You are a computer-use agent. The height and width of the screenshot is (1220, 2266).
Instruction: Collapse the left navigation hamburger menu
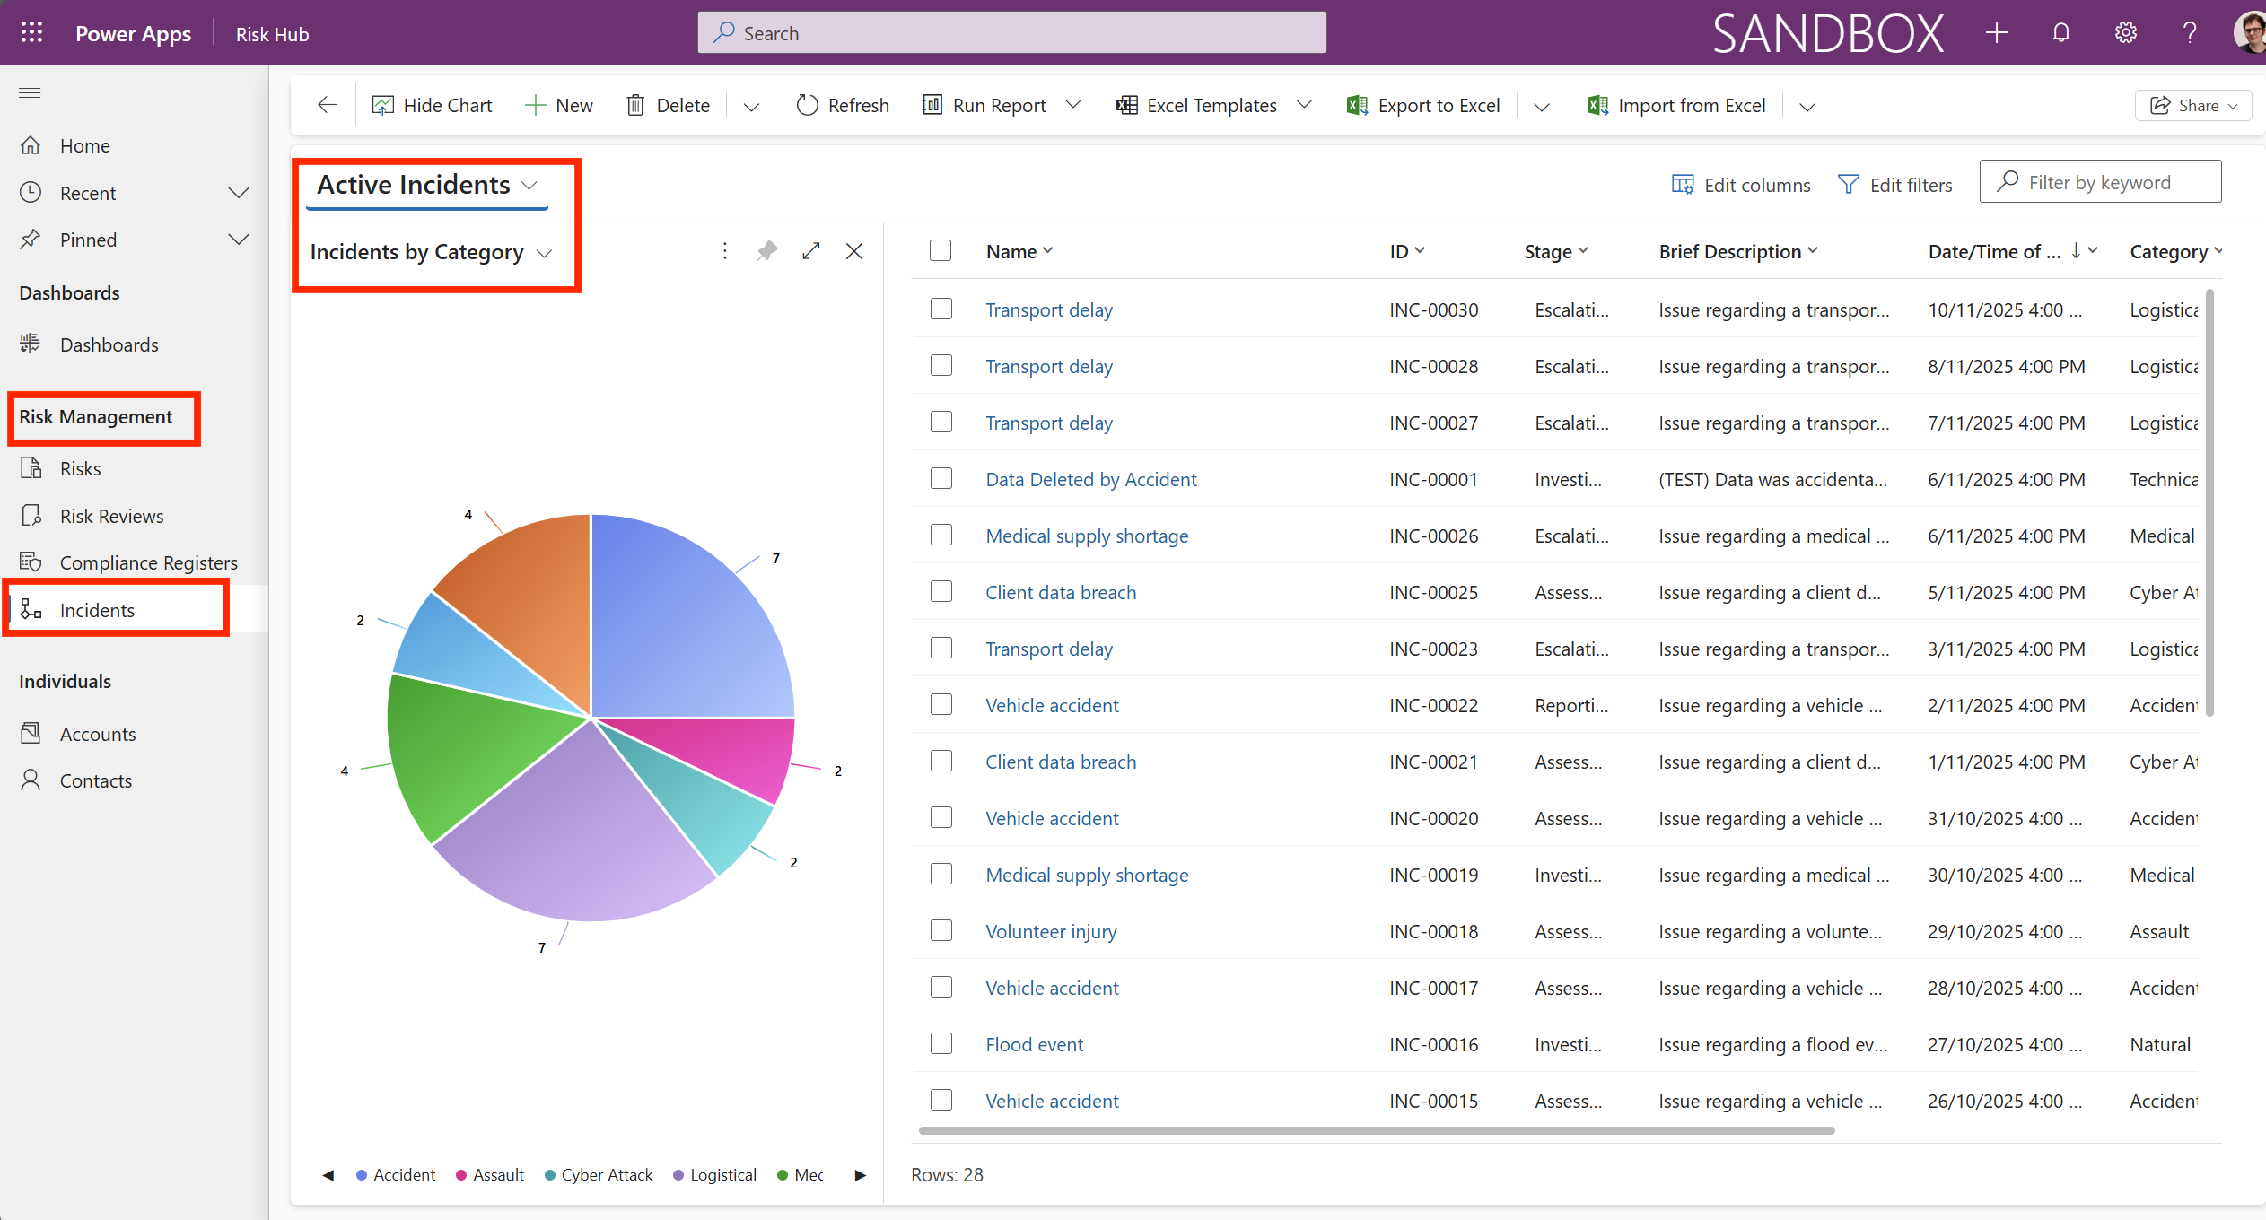point(30,92)
